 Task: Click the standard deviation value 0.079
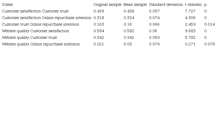[154, 44]
